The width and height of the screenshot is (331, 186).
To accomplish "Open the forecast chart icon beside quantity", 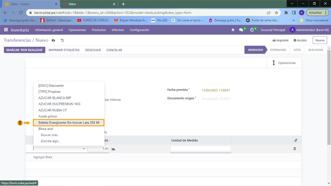I will 113,149.
